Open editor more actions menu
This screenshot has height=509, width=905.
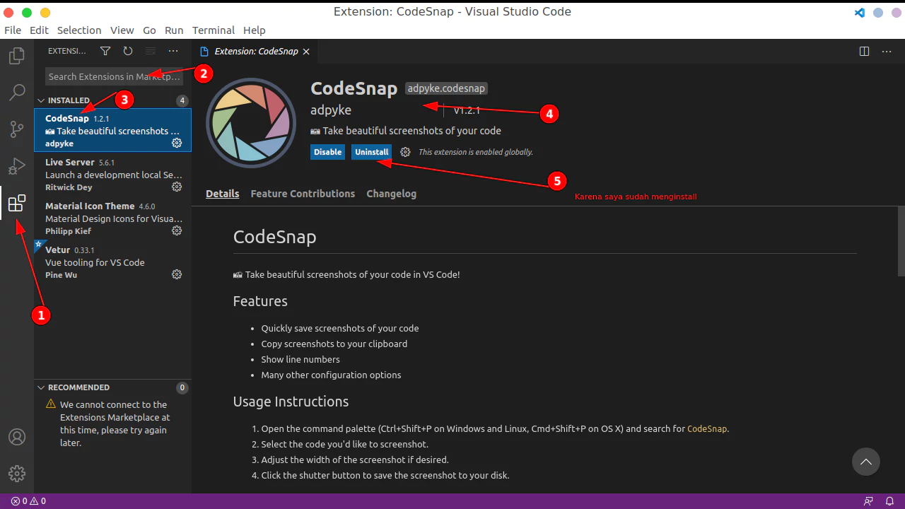coord(887,51)
